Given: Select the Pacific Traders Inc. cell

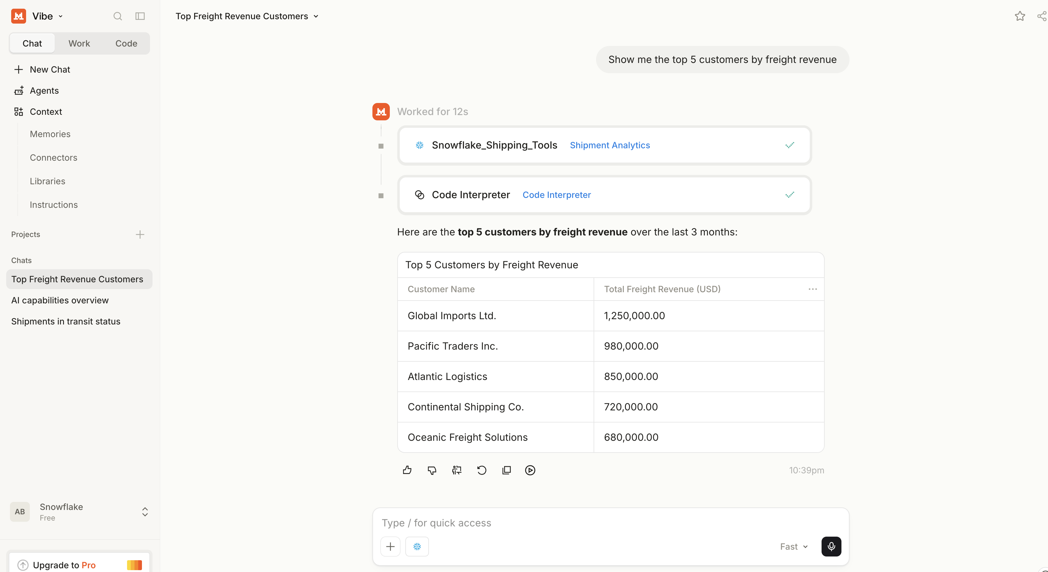Looking at the screenshot, I should [495, 346].
